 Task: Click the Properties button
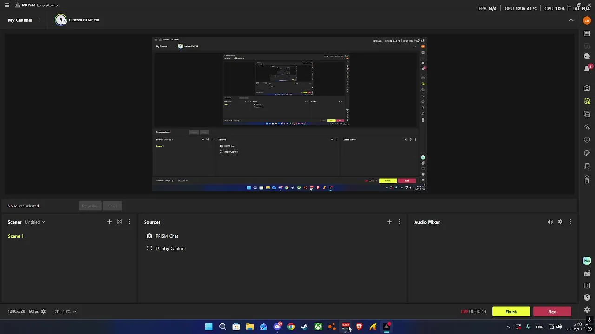point(90,206)
